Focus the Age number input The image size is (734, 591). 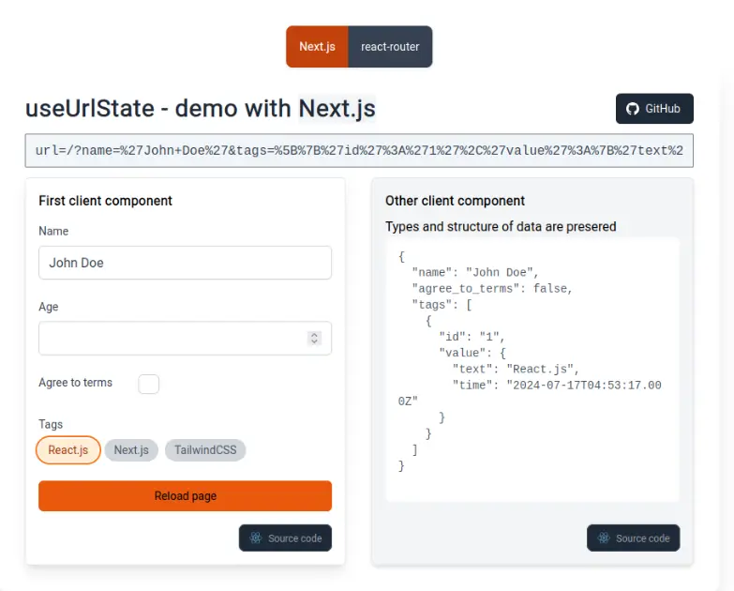[185, 338]
